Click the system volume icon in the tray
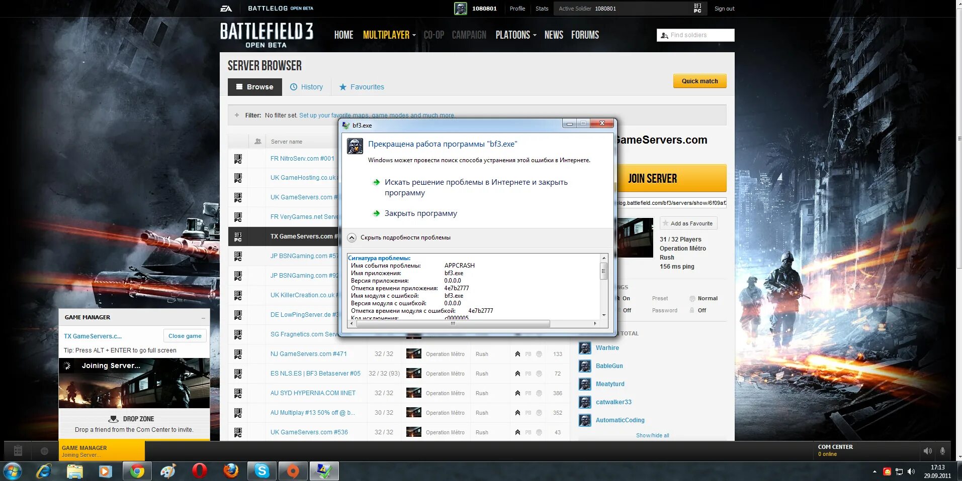Viewport: 962px width, 481px height. pyautogui.click(x=911, y=471)
